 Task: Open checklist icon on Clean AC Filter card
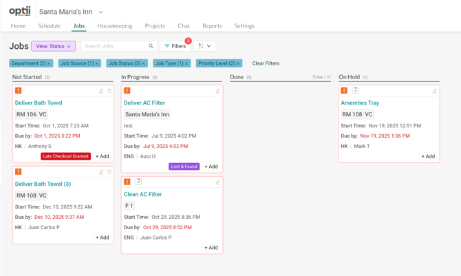click(138, 182)
